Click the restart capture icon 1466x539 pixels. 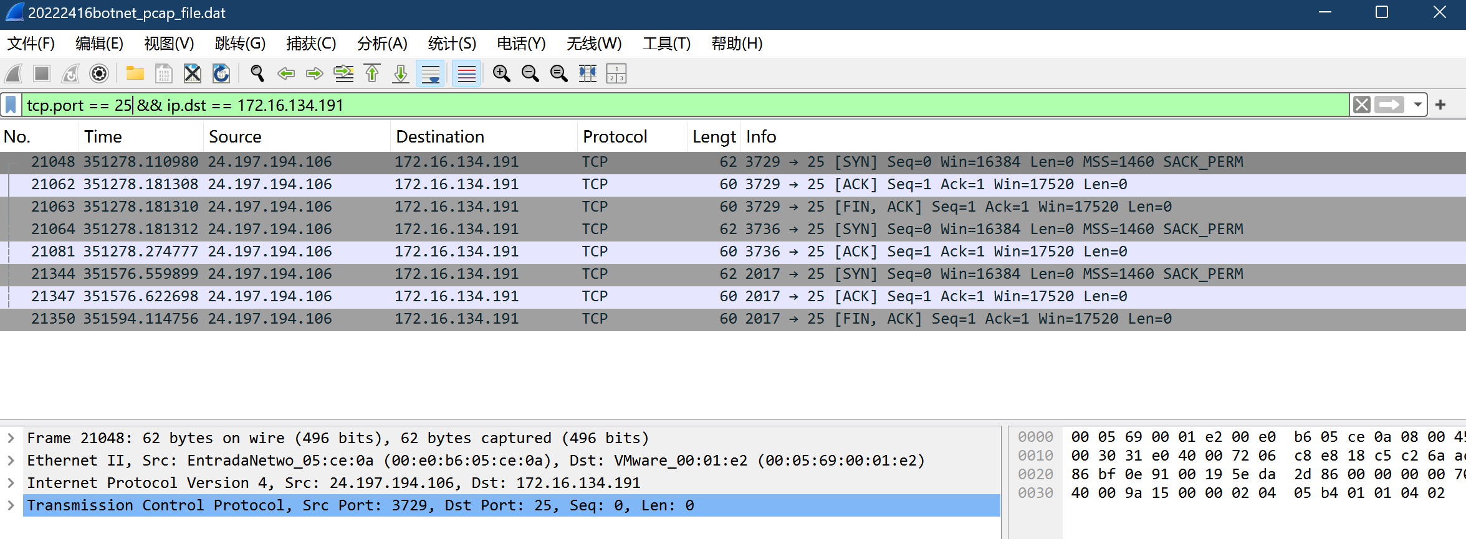[x=70, y=73]
